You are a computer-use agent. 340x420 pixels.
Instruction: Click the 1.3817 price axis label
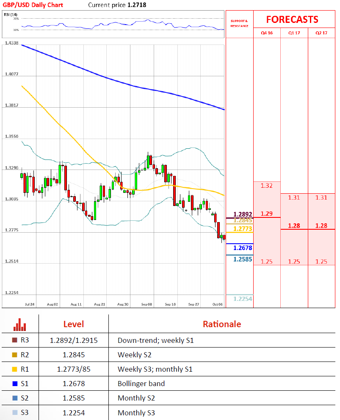point(12,105)
